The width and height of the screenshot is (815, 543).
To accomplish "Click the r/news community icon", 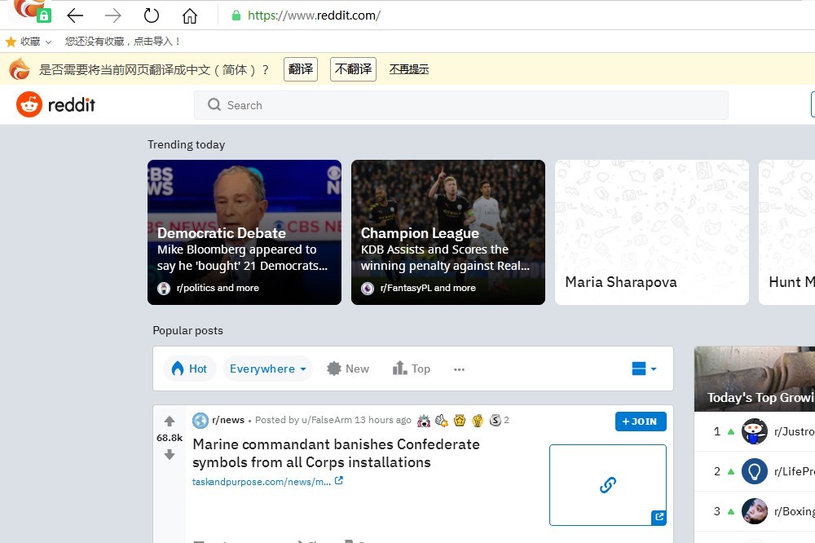I will pyautogui.click(x=200, y=421).
